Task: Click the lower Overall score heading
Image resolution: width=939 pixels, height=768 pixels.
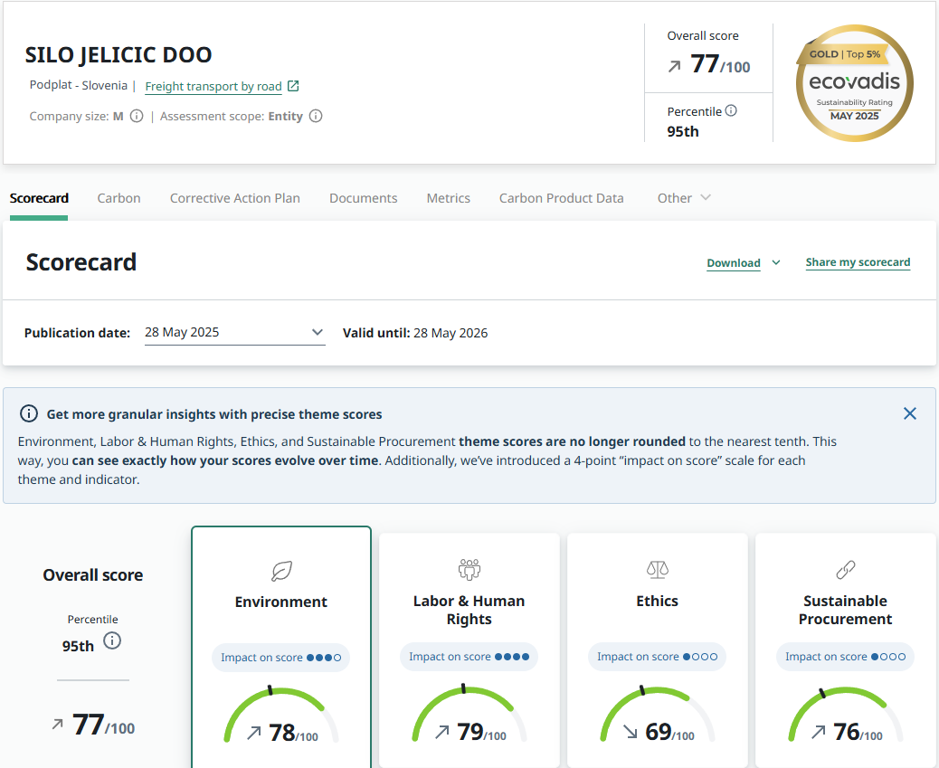Action: [93, 575]
